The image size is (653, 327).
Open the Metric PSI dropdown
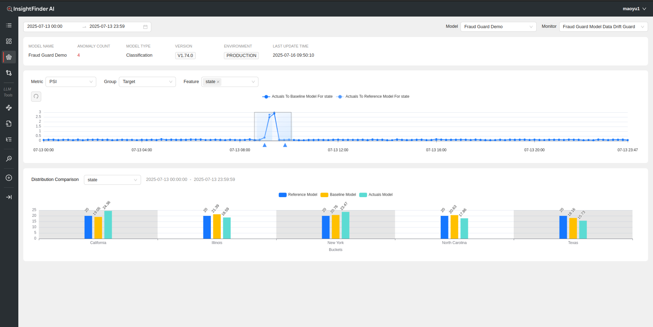coord(71,82)
